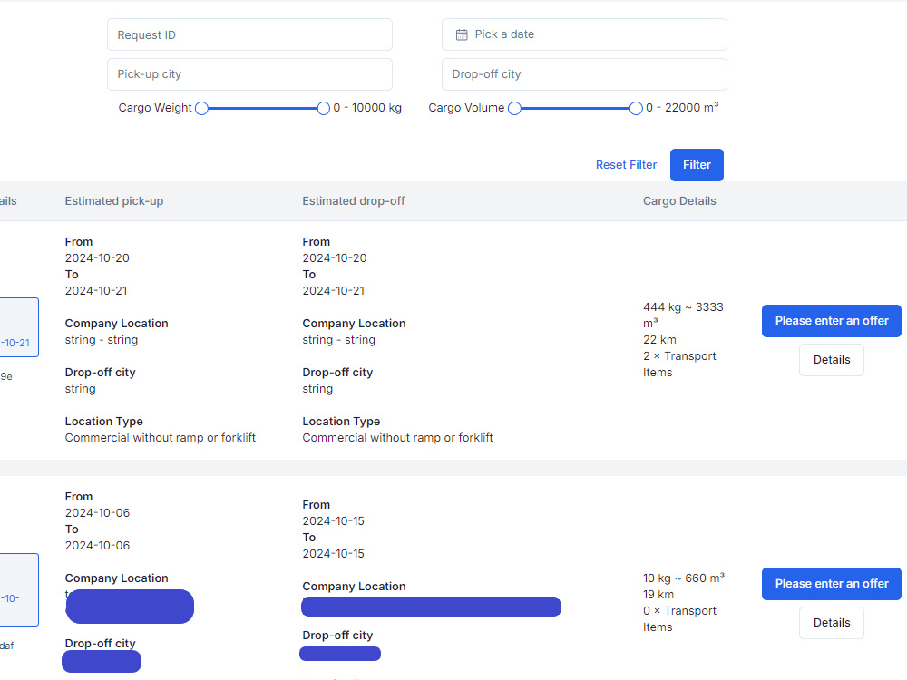Click the 22 km distance value

(659, 339)
